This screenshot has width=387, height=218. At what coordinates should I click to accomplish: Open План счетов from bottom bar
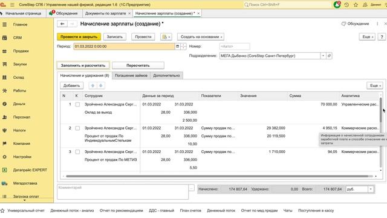point(190,211)
